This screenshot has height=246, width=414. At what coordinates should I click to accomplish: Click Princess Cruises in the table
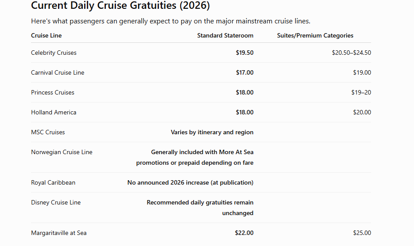[x=53, y=92]
